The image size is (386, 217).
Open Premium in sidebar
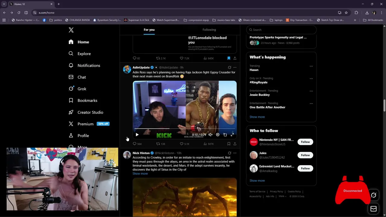pos(89,124)
